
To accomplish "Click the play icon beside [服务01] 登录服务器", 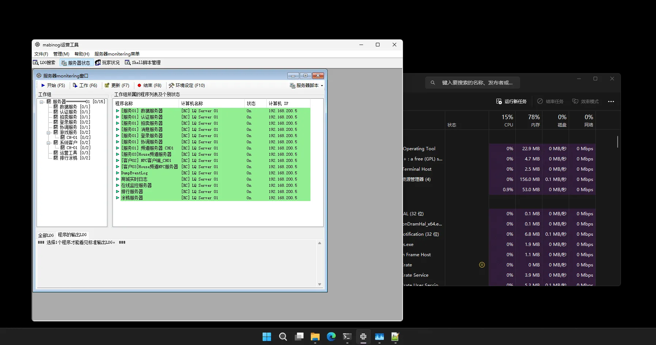I will (118, 136).
